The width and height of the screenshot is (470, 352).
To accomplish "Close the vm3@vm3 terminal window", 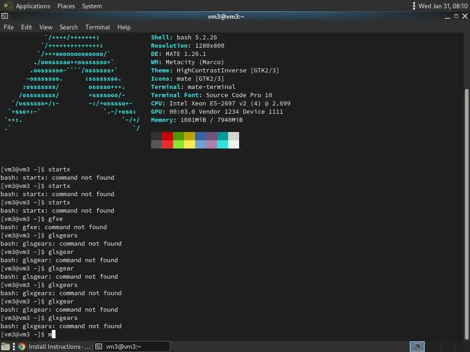I will click(465, 16).
